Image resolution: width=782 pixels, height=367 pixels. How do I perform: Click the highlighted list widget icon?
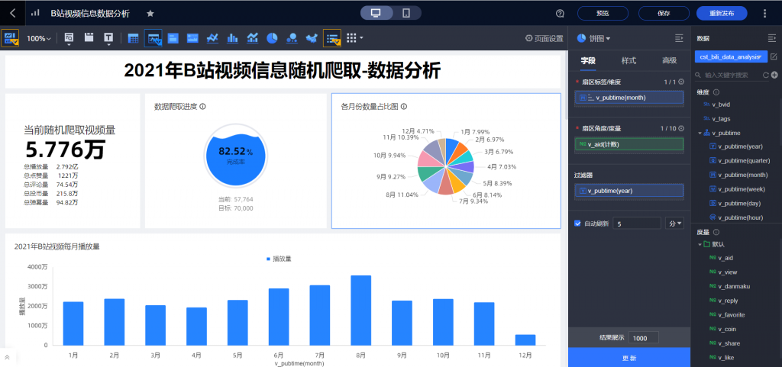click(332, 38)
